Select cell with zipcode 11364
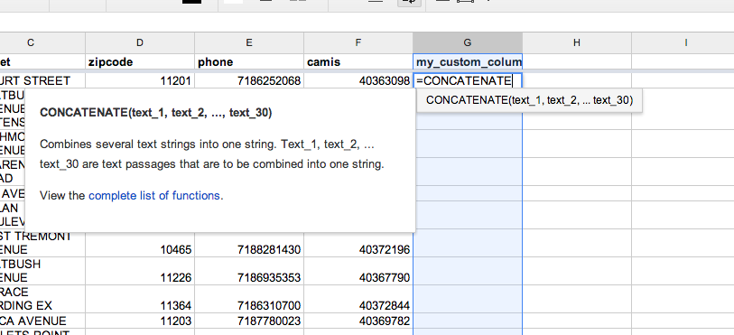Screen dimensions: 734x335 pos(140,299)
